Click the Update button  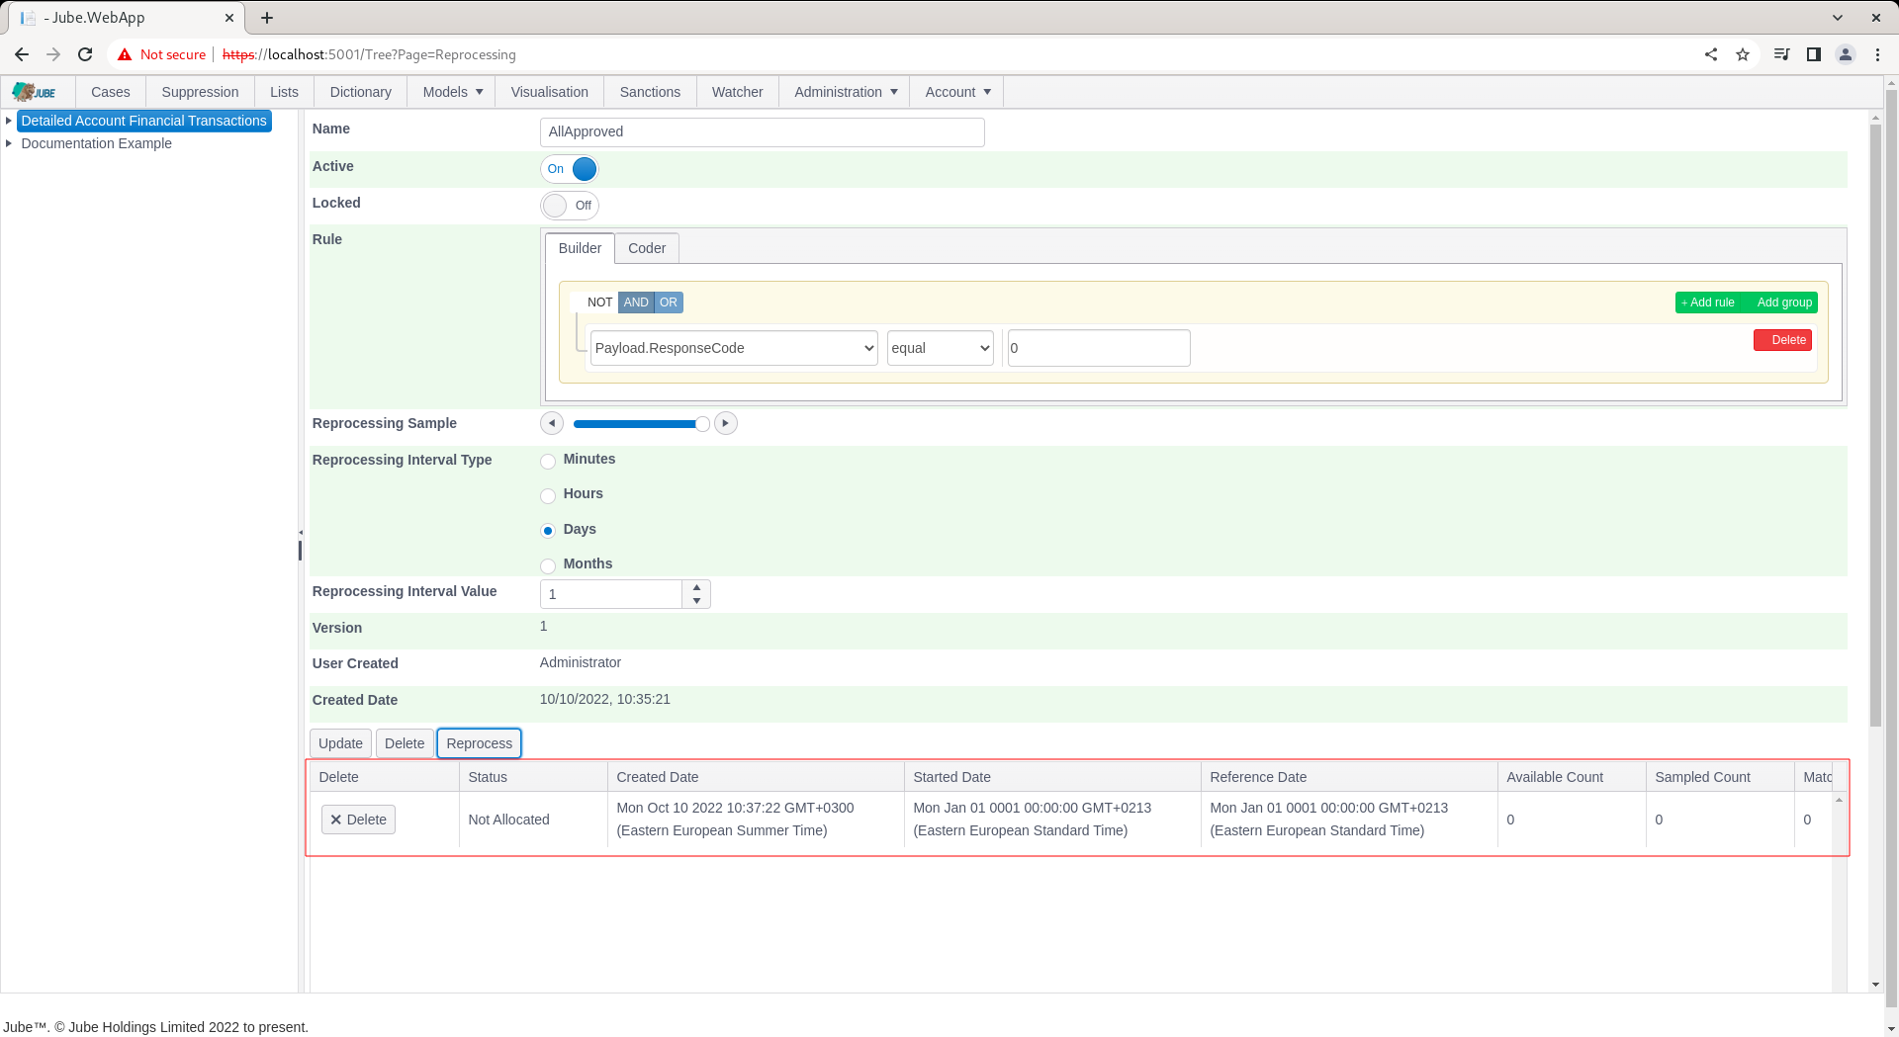pyautogui.click(x=340, y=743)
